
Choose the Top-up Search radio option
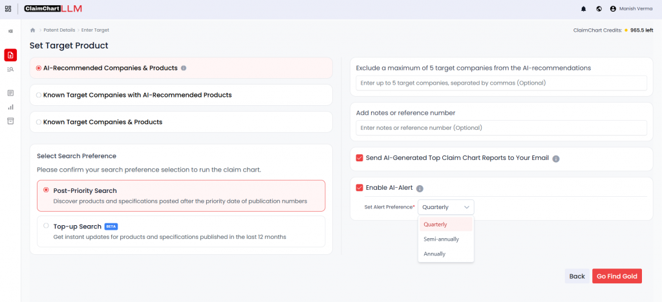[46, 226]
